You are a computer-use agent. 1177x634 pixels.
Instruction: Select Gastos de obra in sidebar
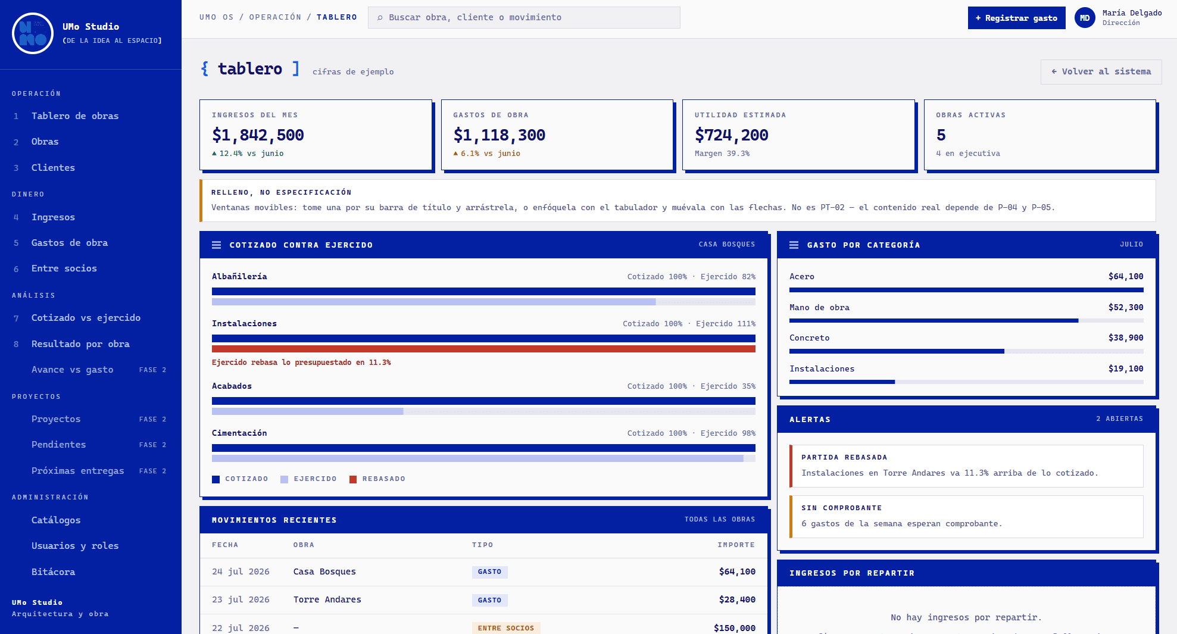pyautogui.click(x=90, y=243)
